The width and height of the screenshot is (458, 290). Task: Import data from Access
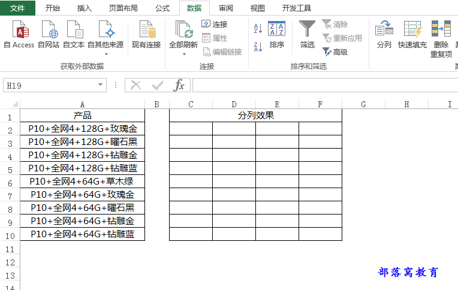click(19, 34)
